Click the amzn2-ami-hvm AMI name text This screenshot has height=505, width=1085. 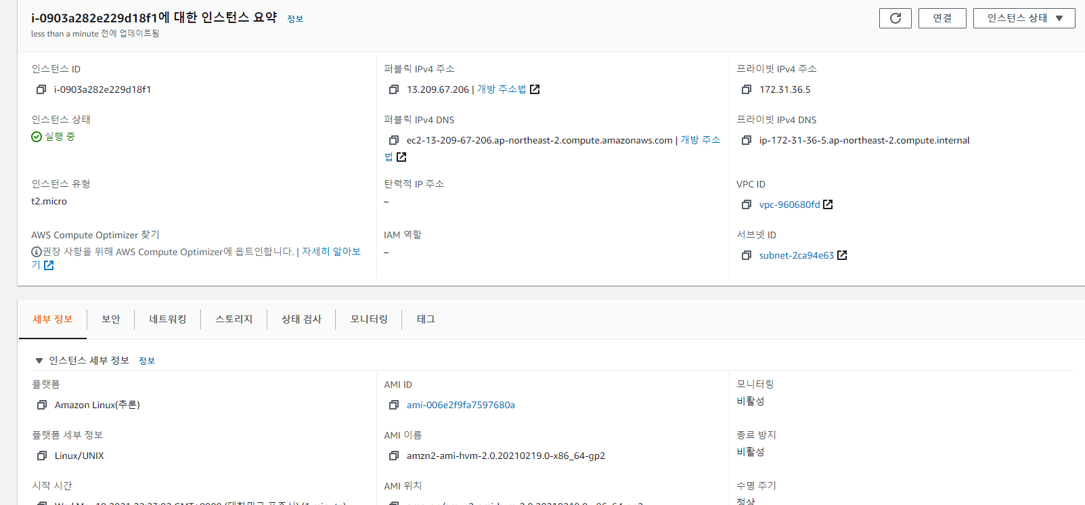pyautogui.click(x=506, y=456)
